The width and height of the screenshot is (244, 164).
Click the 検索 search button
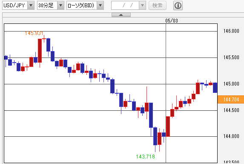157,6
